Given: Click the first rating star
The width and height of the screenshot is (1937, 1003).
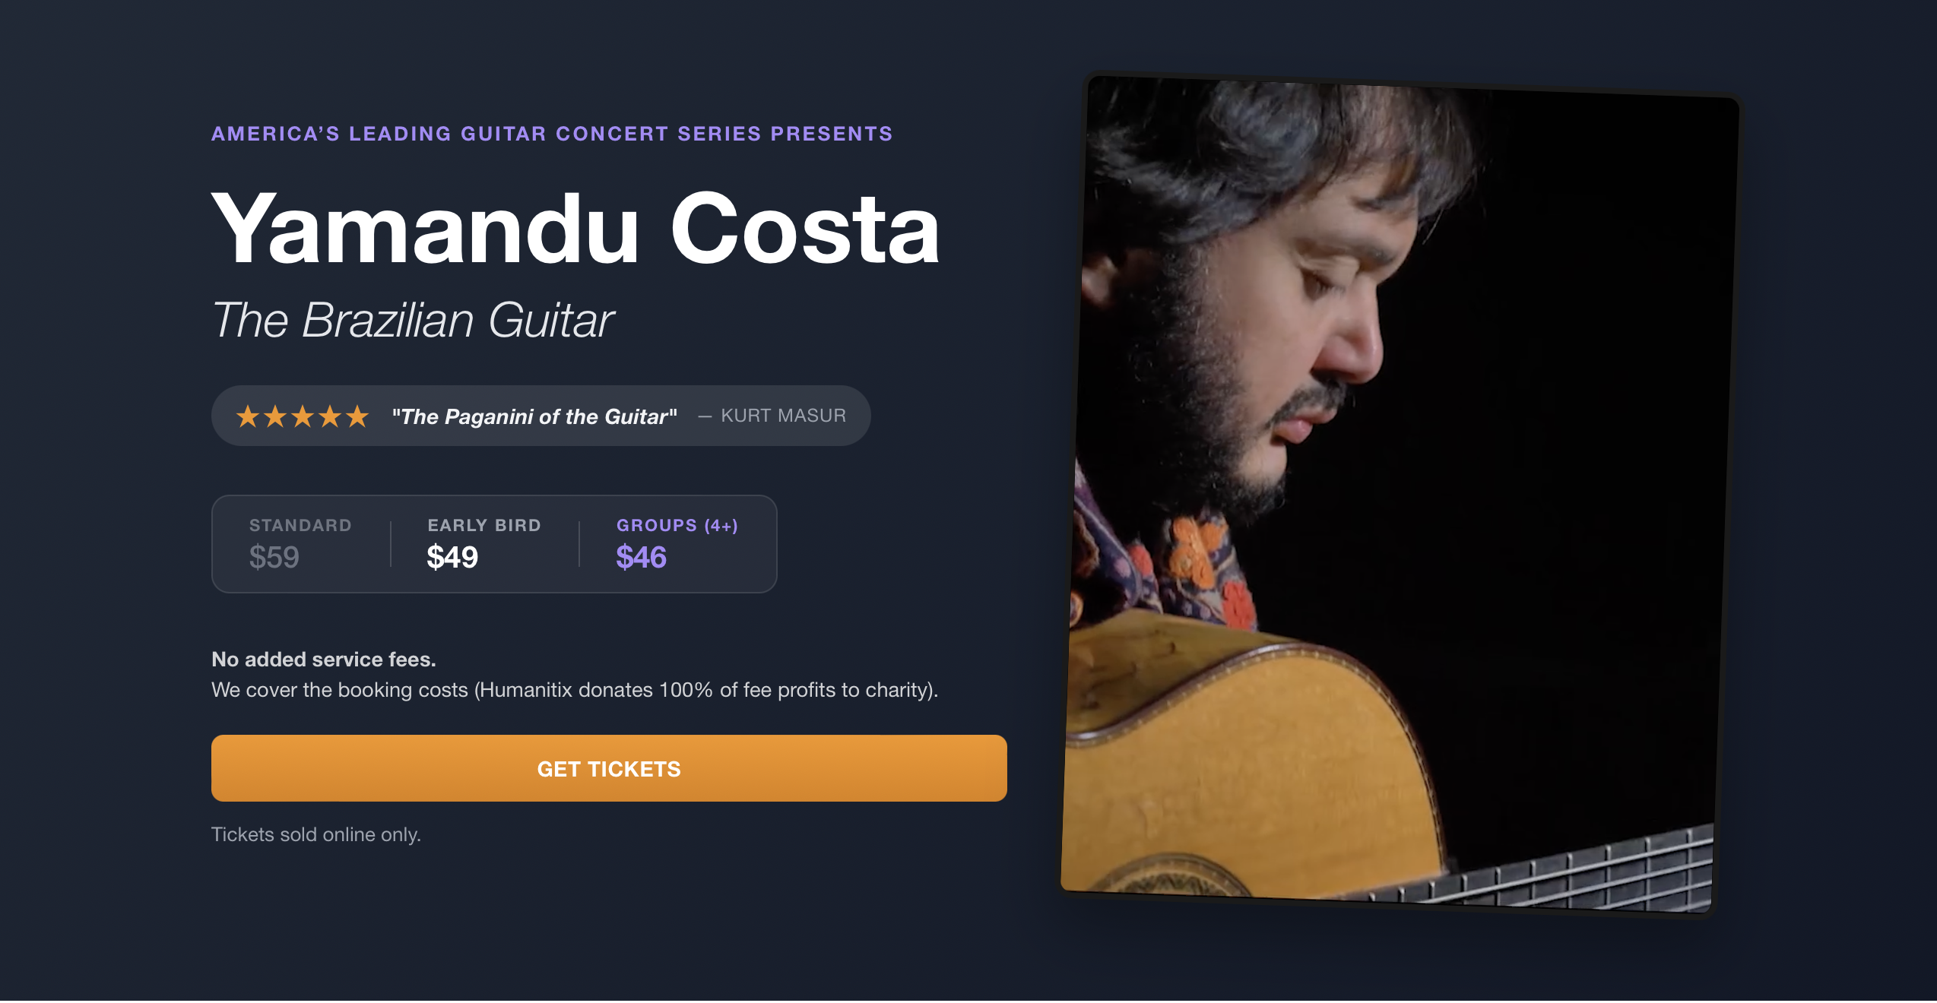Looking at the screenshot, I should 248,416.
